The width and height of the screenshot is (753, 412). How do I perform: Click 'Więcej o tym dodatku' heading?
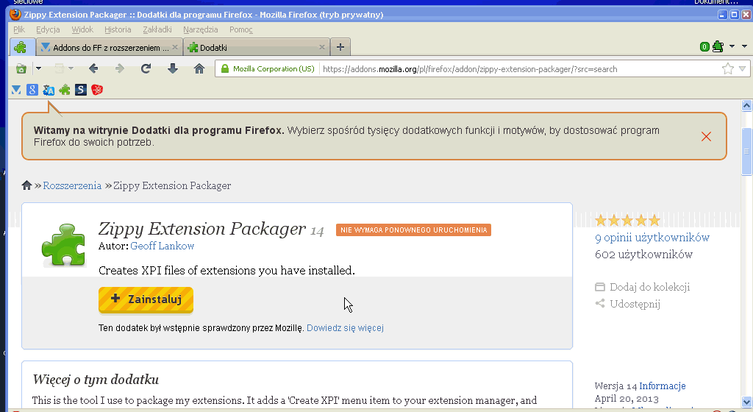coord(96,380)
